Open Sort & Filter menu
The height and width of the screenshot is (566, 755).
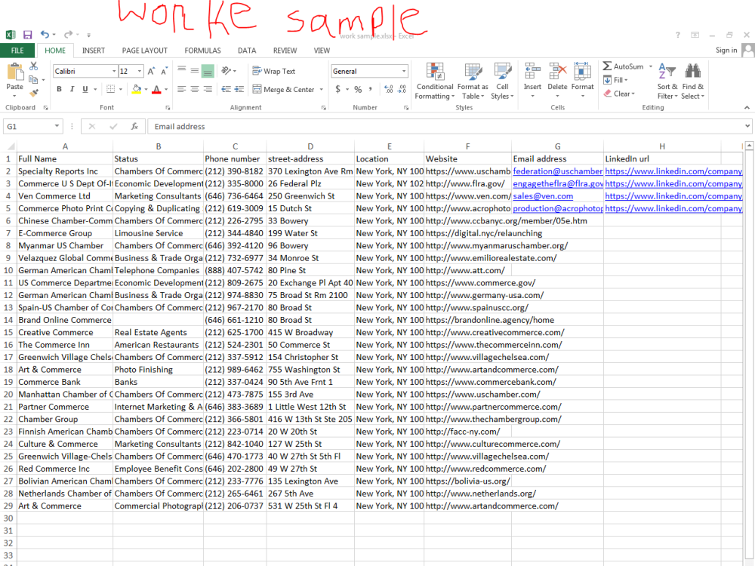(x=667, y=82)
